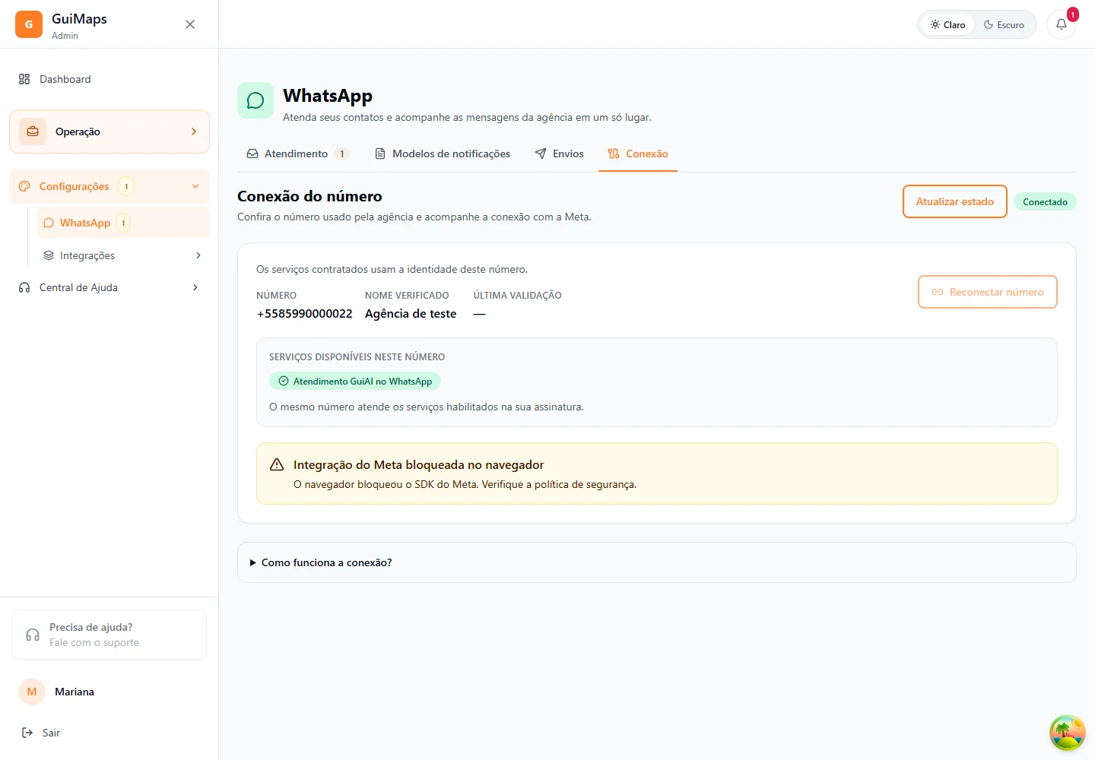Screen dimensions: 1095x760
Task: Click the Sair logout link
Action: pyautogui.click(x=109, y=733)
